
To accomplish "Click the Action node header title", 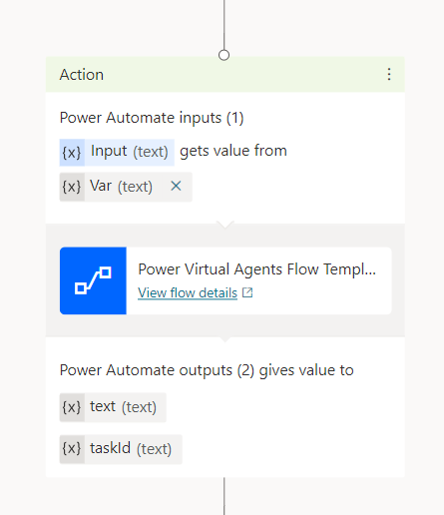I will [x=82, y=75].
